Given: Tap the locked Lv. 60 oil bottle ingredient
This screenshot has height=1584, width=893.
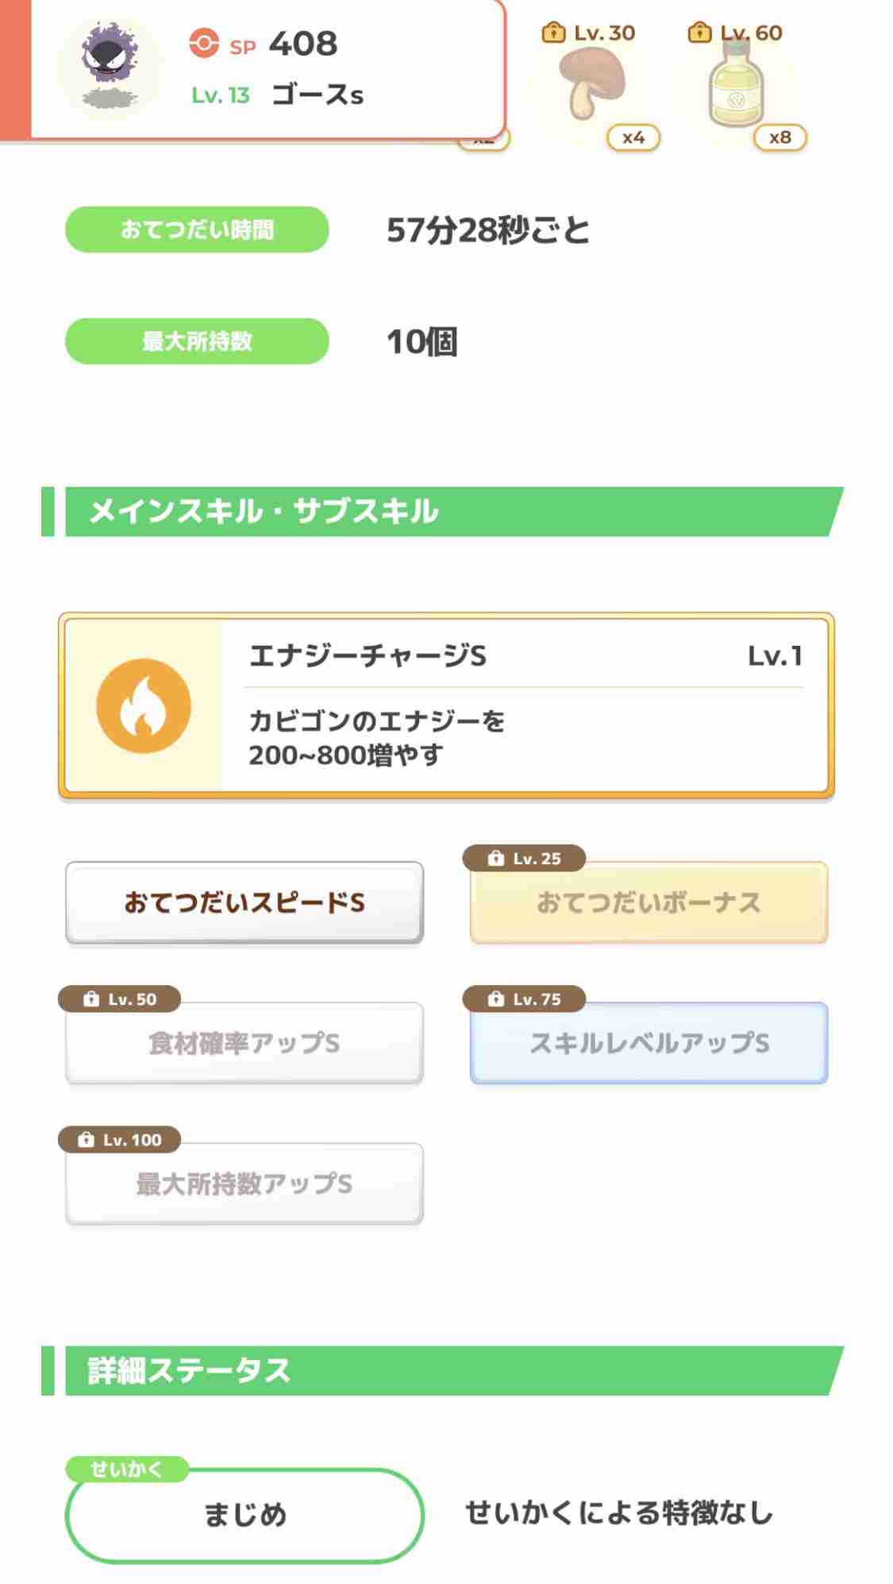Looking at the screenshot, I should coord(737,83).
